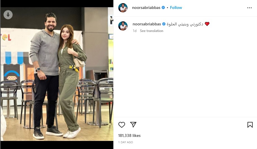Share post via paper airplane icon
Screen dimensions: 257x149
tap(133, 125)
